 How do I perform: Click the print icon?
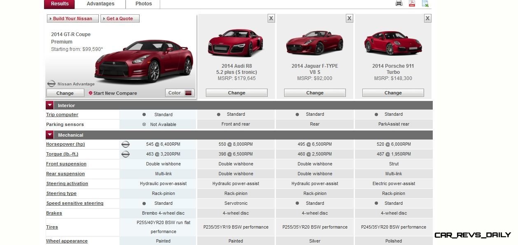pos(399,3)
